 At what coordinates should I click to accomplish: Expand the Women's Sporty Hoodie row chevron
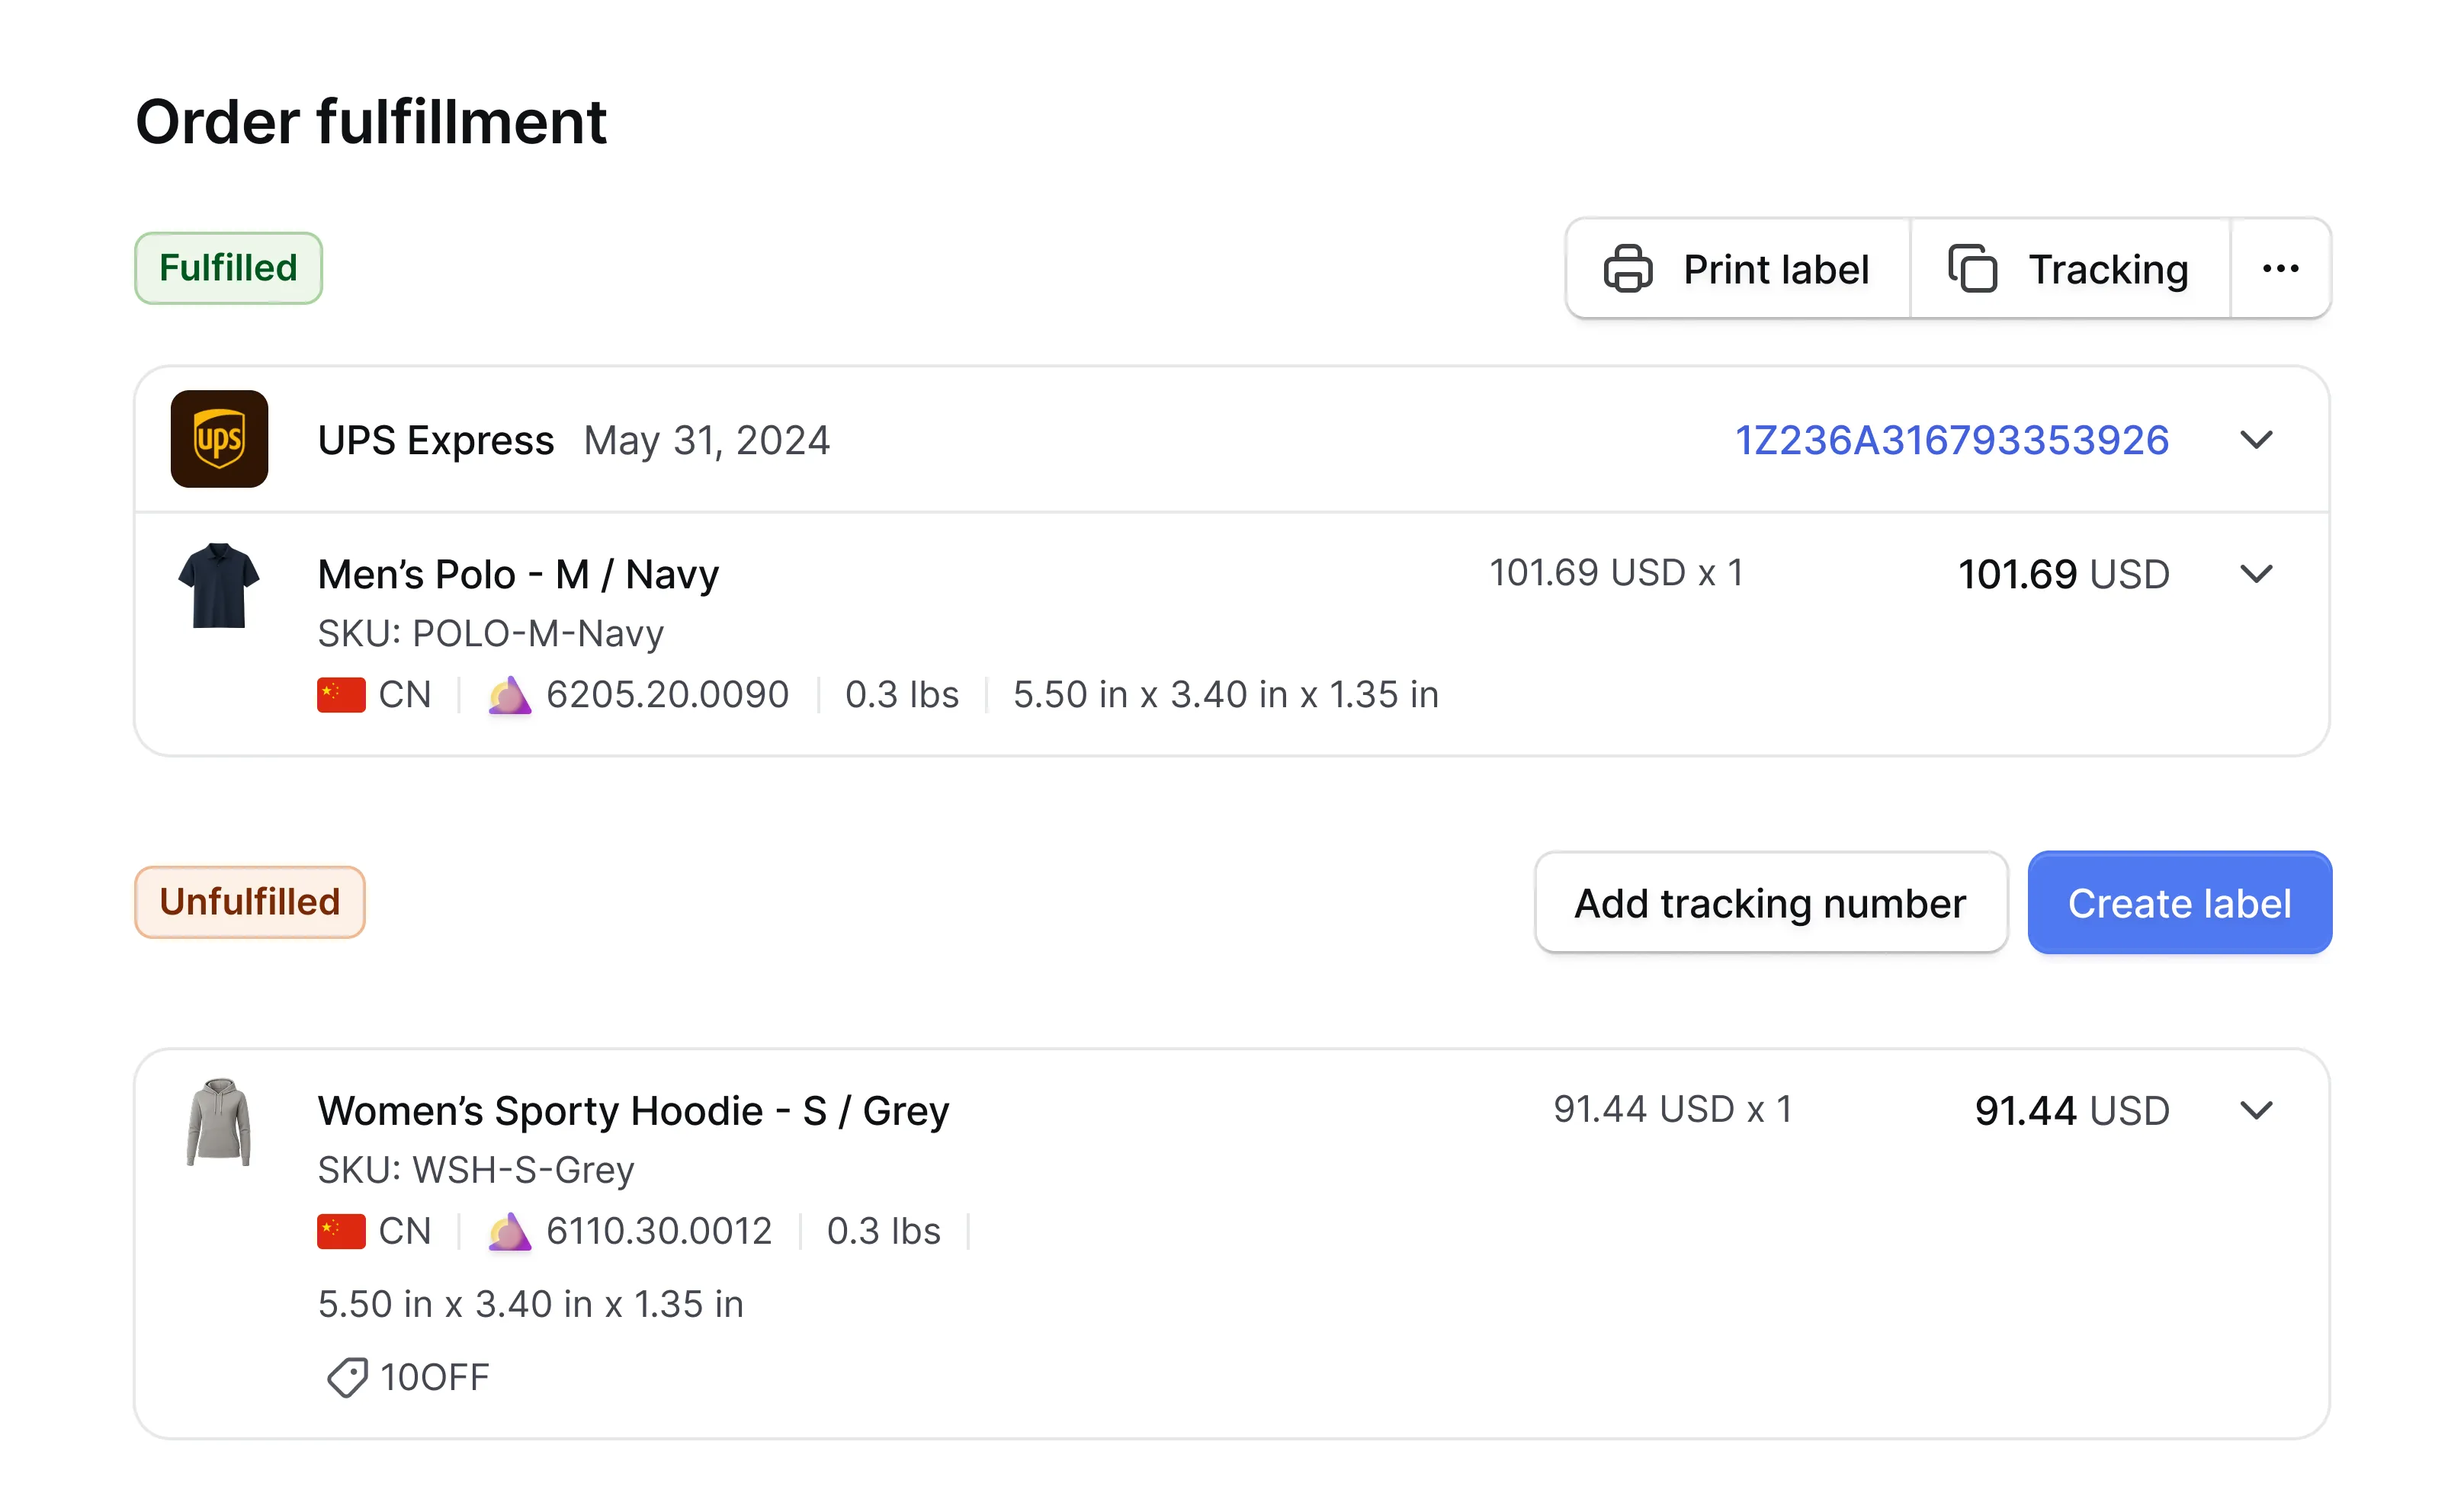[x=2257, y=1110]
